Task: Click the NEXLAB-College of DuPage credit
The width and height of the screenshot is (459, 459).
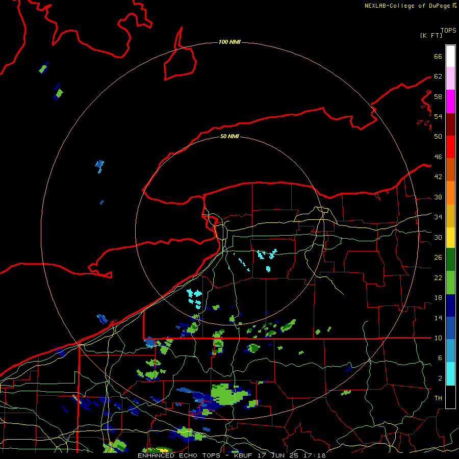Action: tap(407, 6)
